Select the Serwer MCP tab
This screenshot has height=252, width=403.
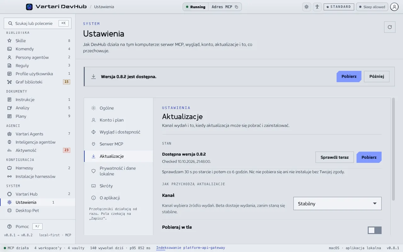tap(119, 144)
